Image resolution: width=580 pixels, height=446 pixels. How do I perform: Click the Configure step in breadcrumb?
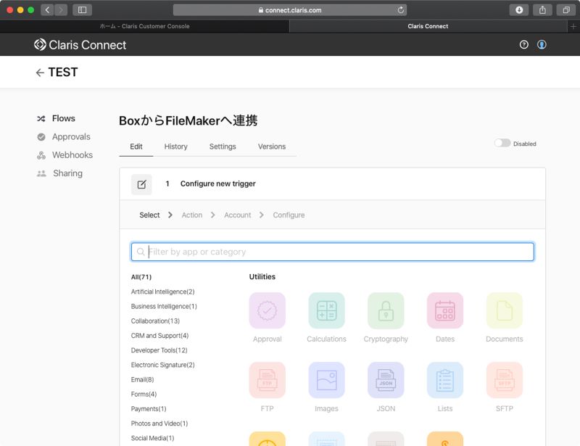coord(289,215)
